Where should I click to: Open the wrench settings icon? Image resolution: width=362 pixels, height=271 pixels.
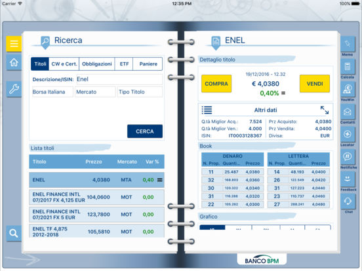(x=14, y=89)
